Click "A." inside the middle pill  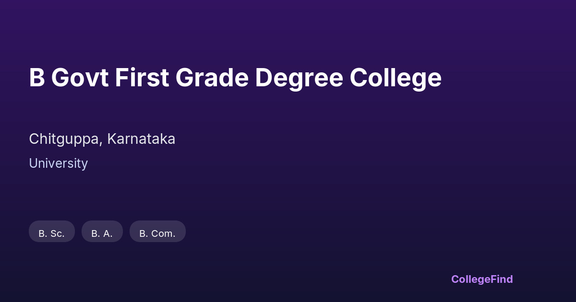[108, 233]
